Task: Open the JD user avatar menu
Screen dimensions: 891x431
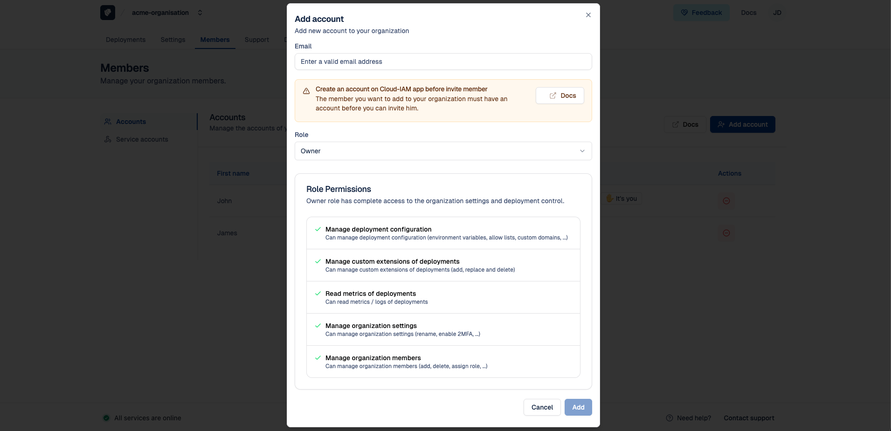Action: tap(777, 13)
